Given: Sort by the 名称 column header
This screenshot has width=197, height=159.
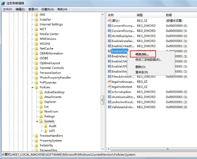Looking at the screenshot, I should [x=121, y=15].
